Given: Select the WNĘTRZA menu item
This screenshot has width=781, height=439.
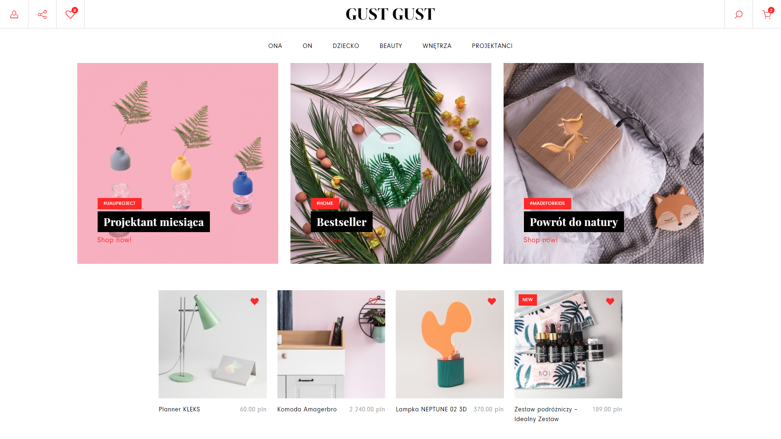Looking at the screenshot, I should (x=437, y=46).
